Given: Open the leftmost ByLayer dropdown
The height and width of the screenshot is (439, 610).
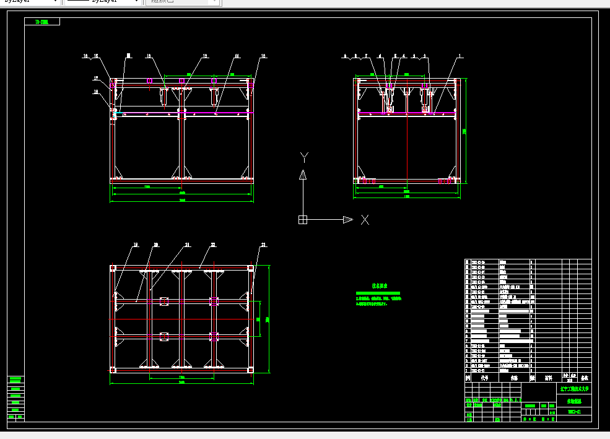Looking at the screenshot, I should [x=30, y=2].
